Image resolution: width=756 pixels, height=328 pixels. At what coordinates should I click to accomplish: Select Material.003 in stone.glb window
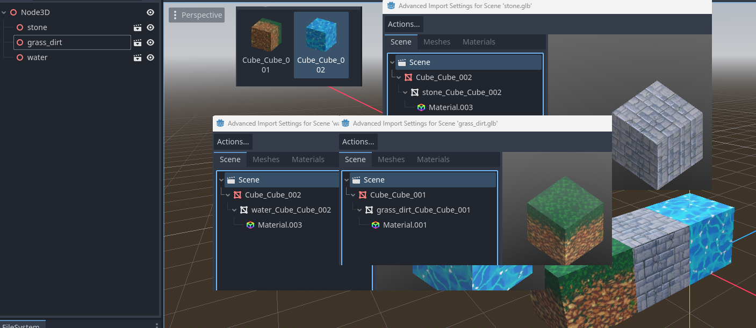coord(450,107)
